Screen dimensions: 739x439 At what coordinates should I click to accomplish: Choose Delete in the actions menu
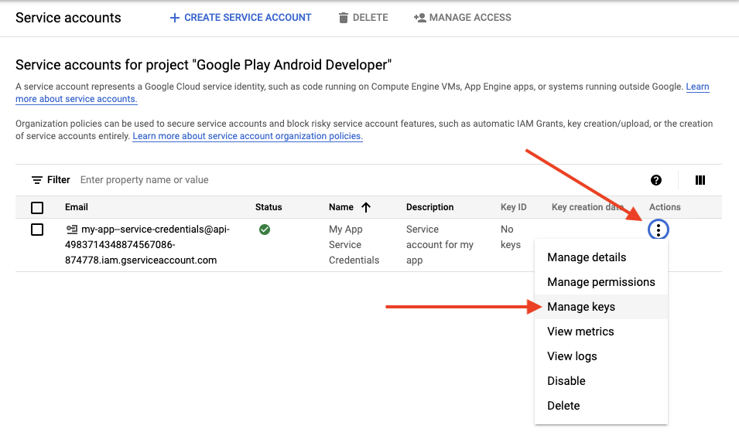click(x=601, y=406)
